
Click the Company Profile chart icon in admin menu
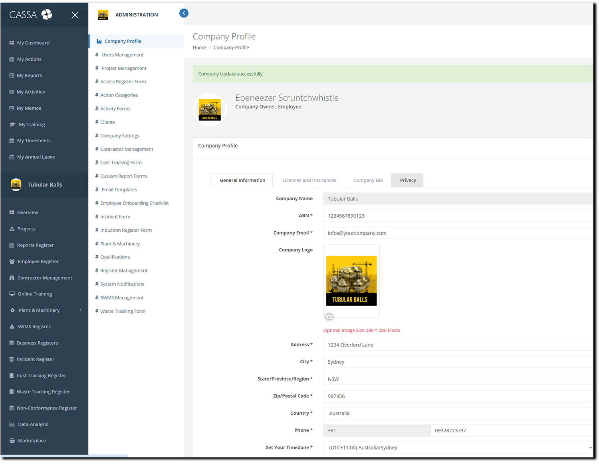99,41
